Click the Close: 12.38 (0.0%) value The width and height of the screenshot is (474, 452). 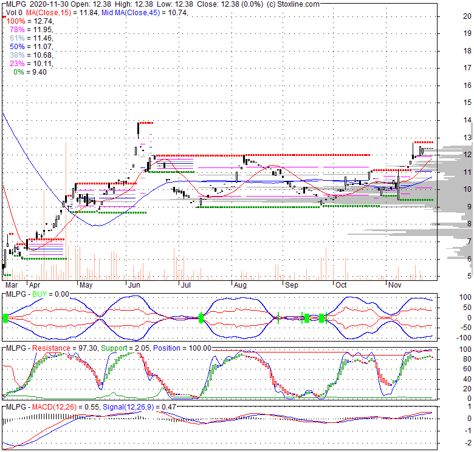tap(230, 4)
